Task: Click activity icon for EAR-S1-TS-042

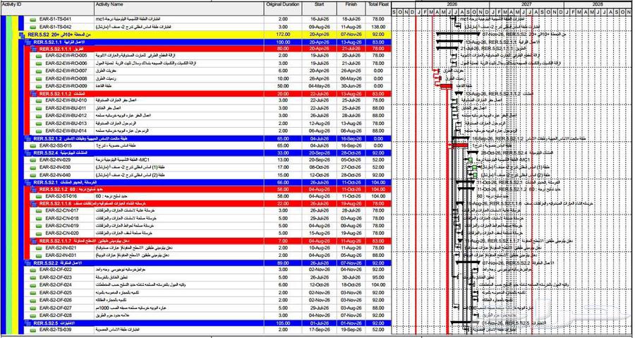Action: 32,27
